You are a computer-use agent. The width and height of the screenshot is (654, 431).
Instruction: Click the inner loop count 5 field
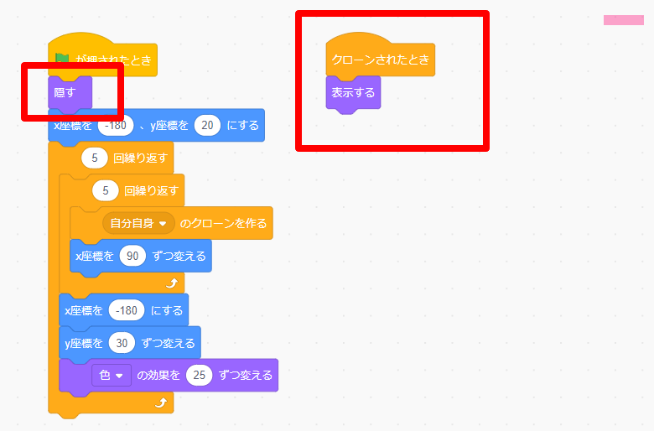click(106, 190)
